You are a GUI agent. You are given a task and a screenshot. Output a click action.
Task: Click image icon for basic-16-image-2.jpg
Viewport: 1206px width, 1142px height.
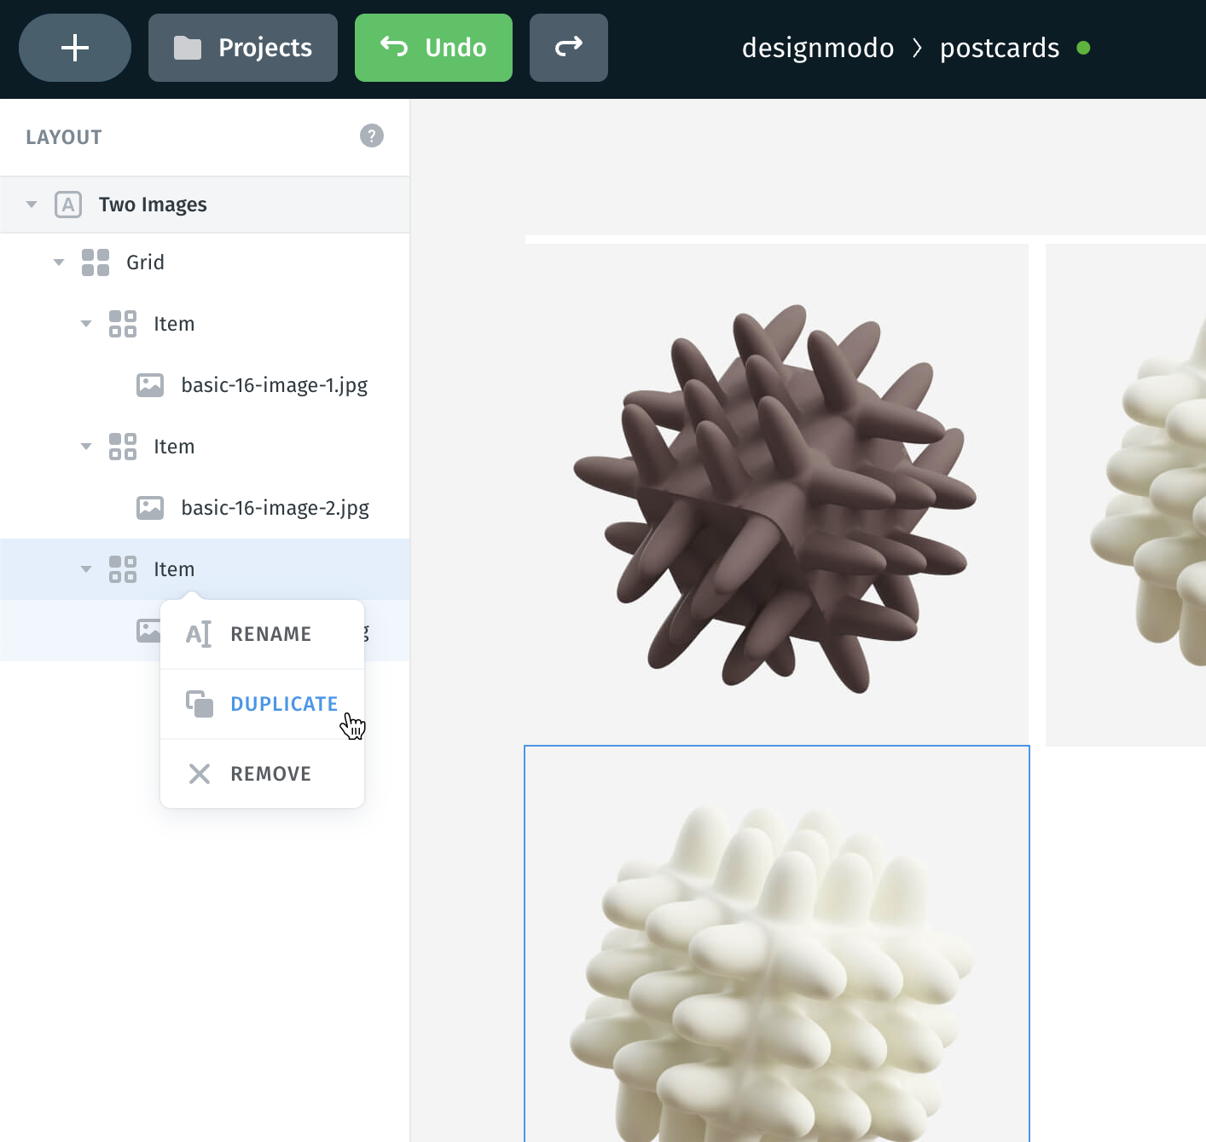coord(150,508)
